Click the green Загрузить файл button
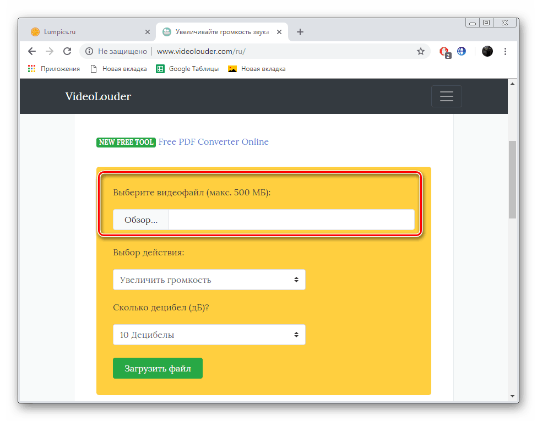The width and height of the screenshot is (537, 421). pos(158,368)
